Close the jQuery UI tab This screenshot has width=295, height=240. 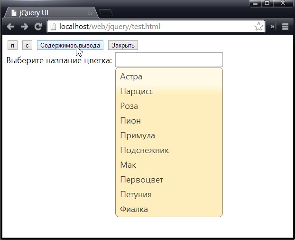click(90, 13)
